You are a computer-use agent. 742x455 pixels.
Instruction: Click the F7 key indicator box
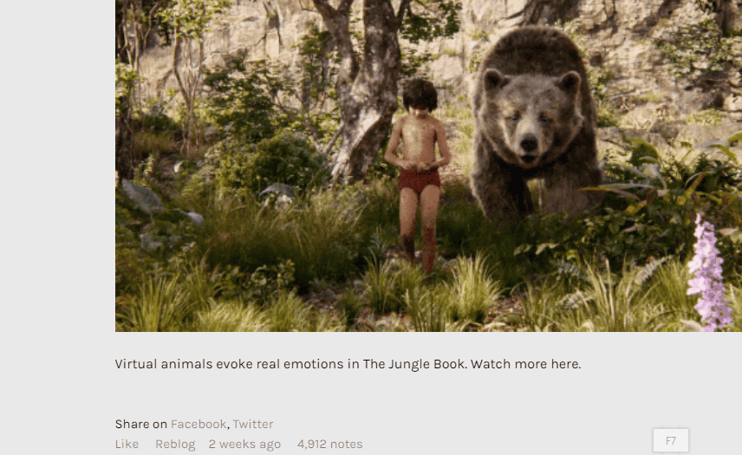click(x=671, y=441)
